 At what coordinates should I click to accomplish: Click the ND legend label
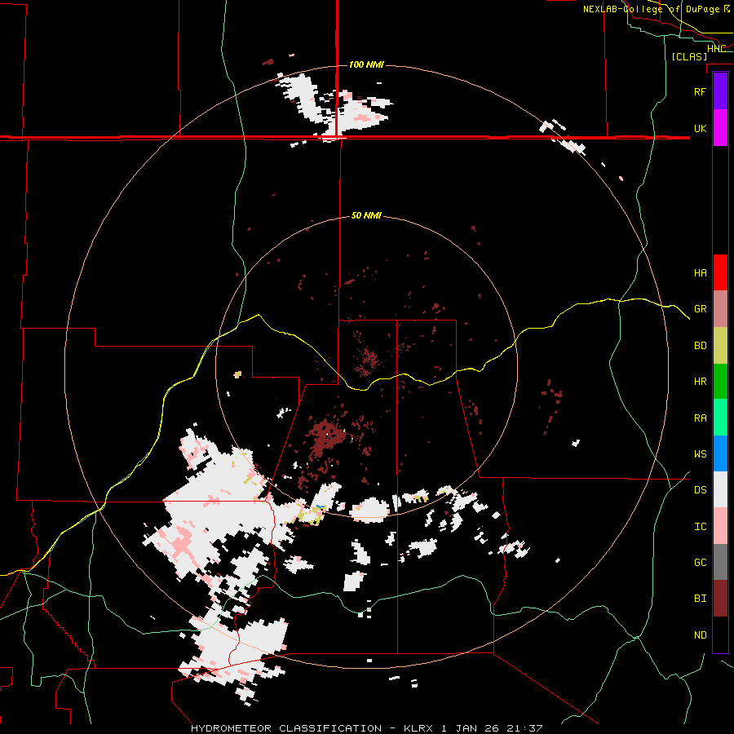coord(700,635)
